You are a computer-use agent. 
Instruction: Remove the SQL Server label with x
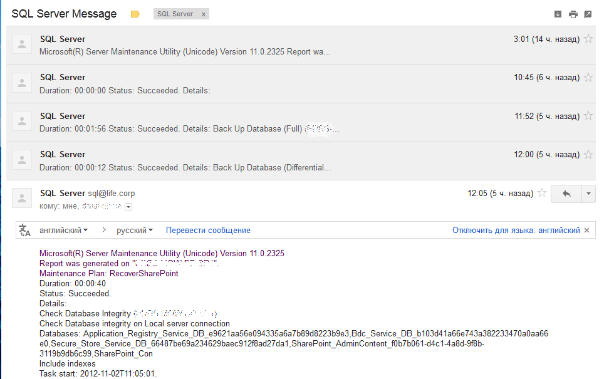[203, 14]
